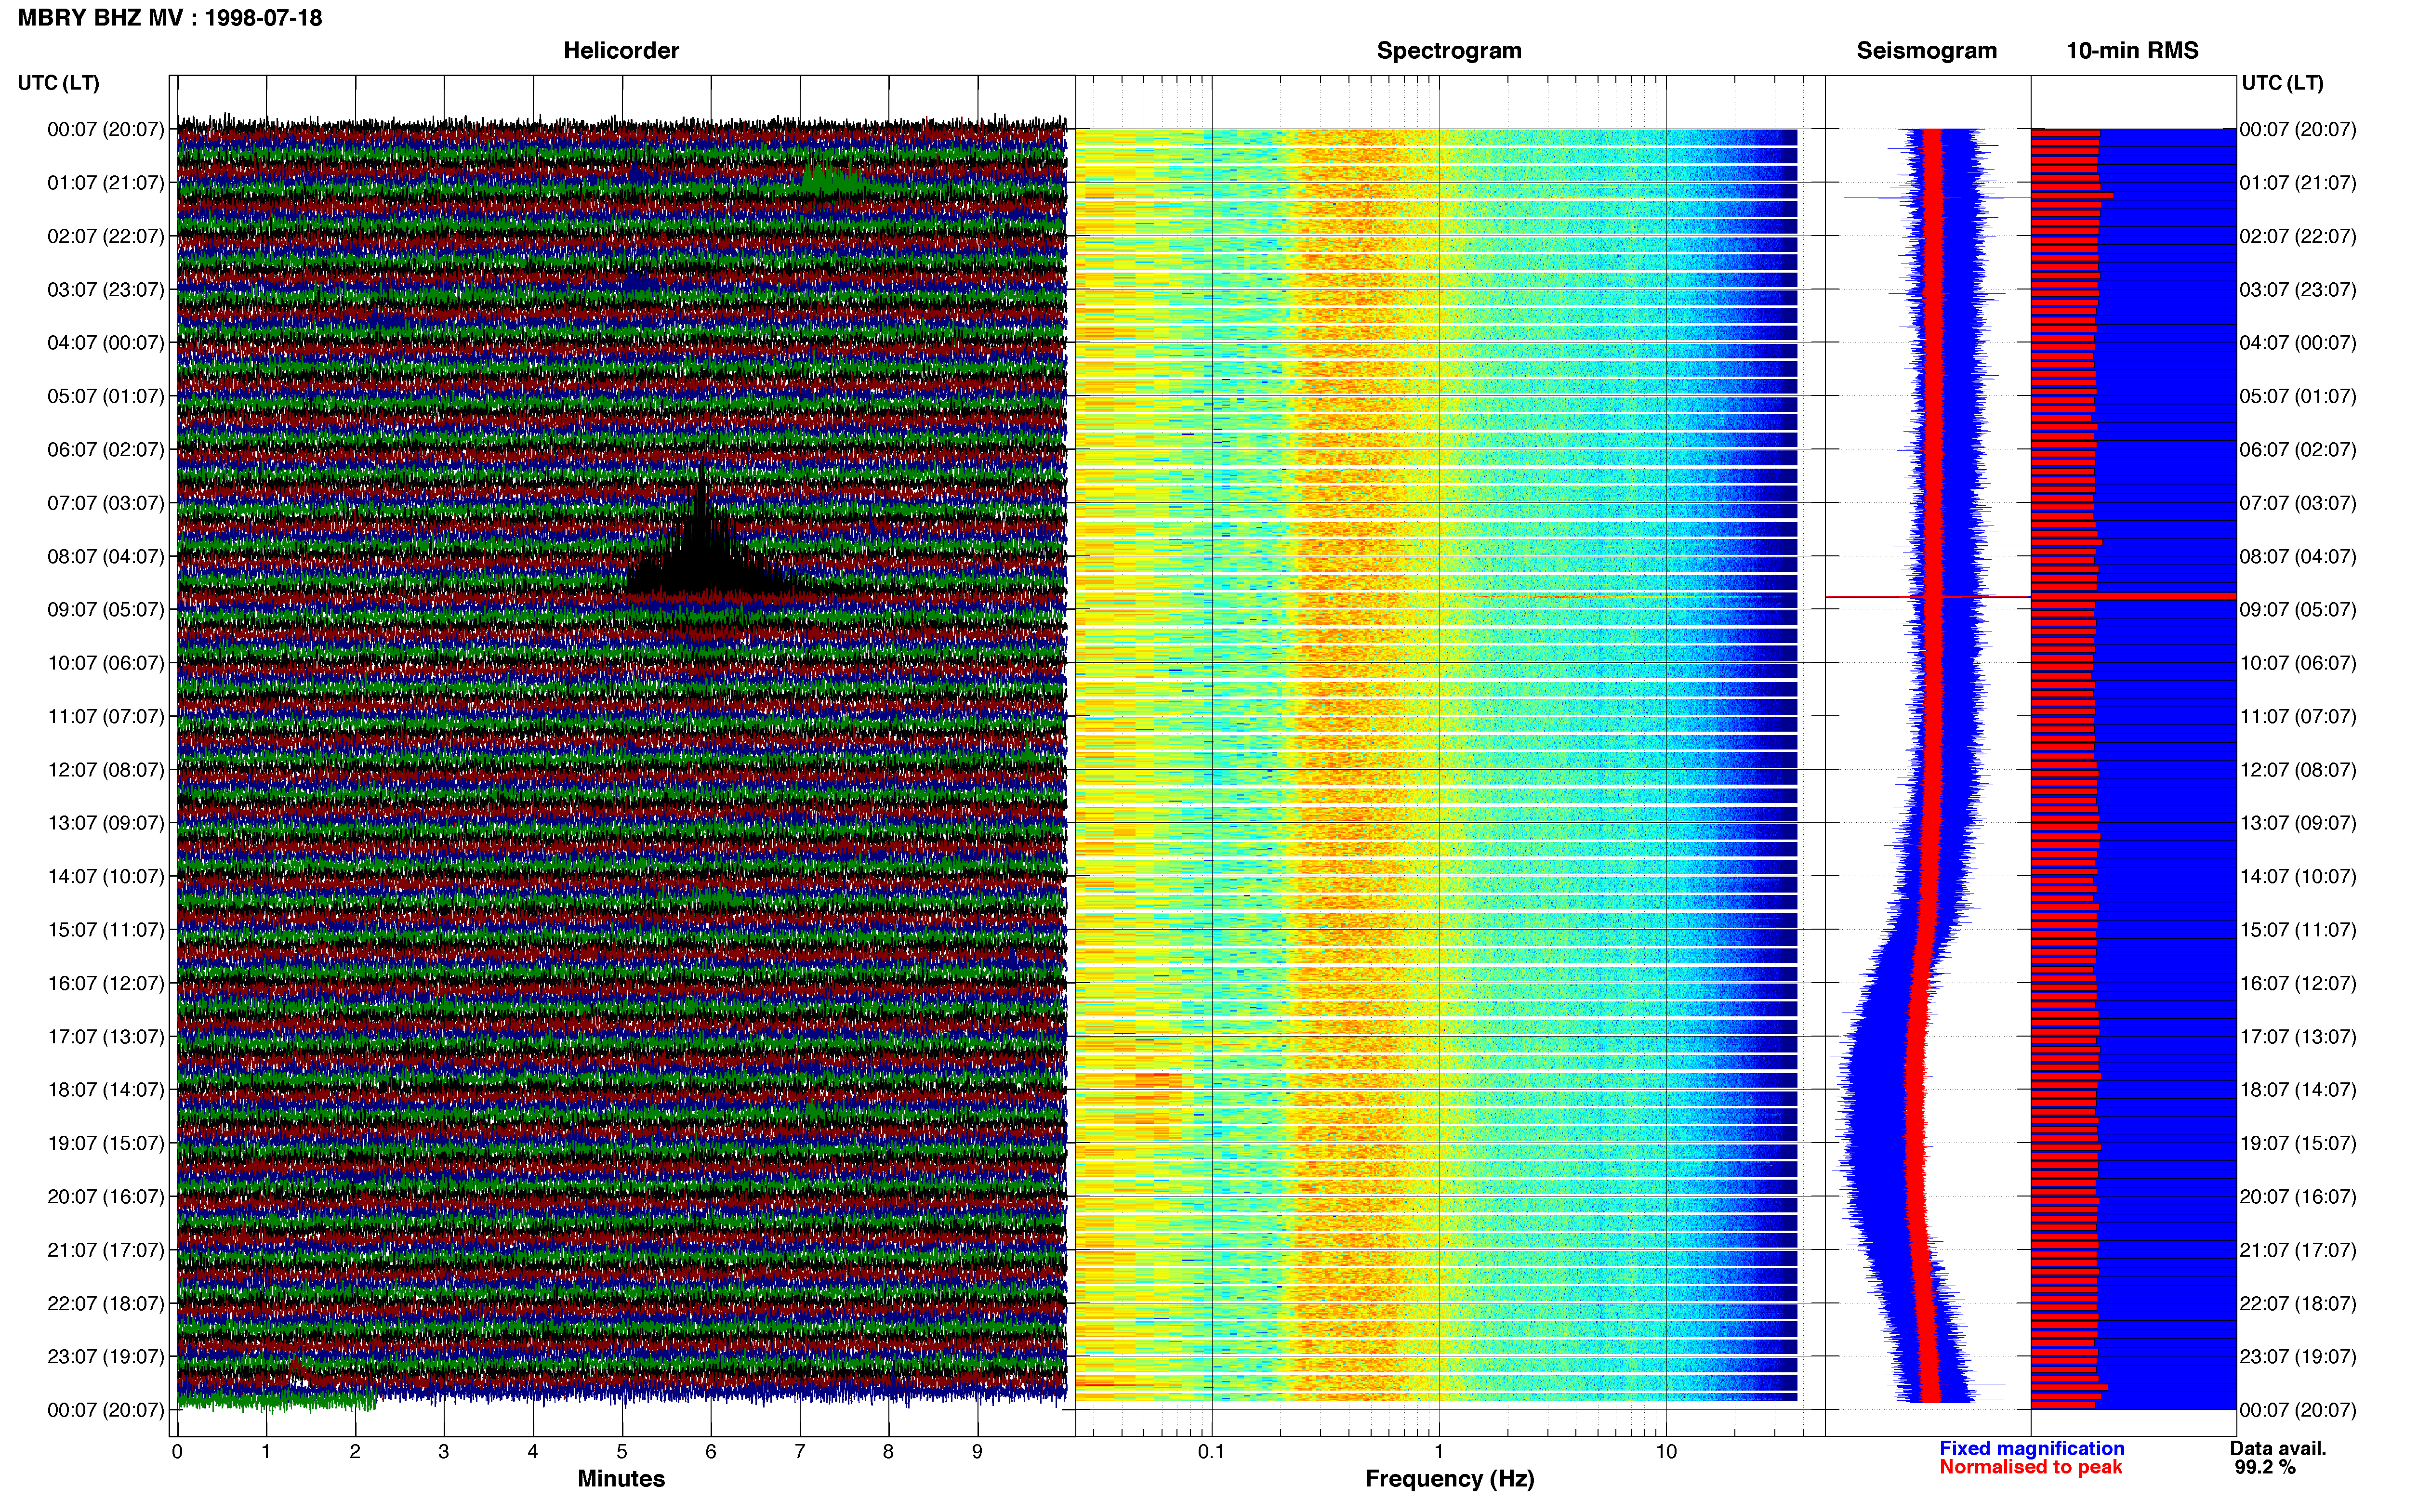Image resolution: width=2418 pixels, height=1512 pixels.
Task: Click the 'Normalised to peak' legend entry
Action: 2030,1467
